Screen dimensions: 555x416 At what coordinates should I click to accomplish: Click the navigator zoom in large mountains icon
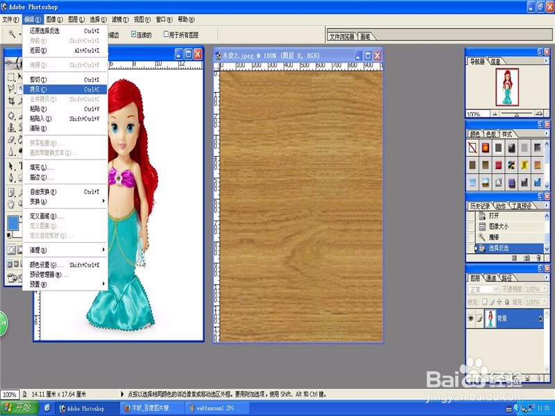539,113
